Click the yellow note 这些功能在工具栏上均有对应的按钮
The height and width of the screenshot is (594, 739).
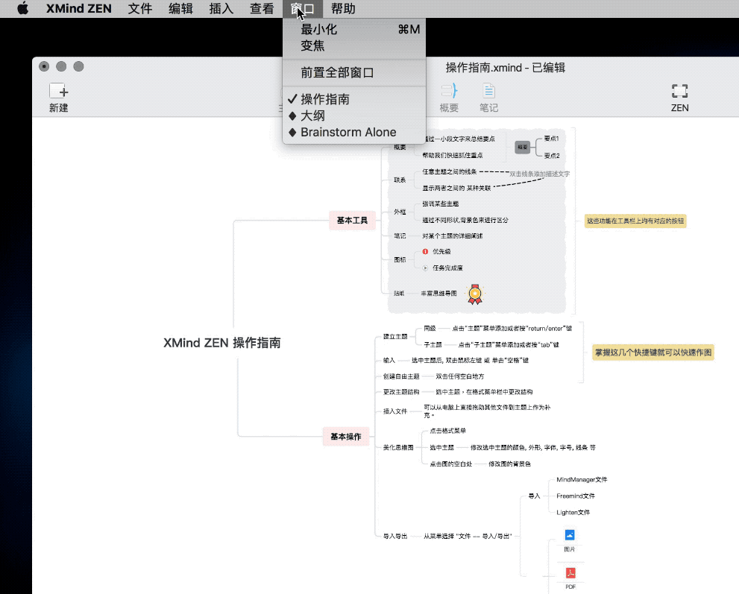point(635,221)
